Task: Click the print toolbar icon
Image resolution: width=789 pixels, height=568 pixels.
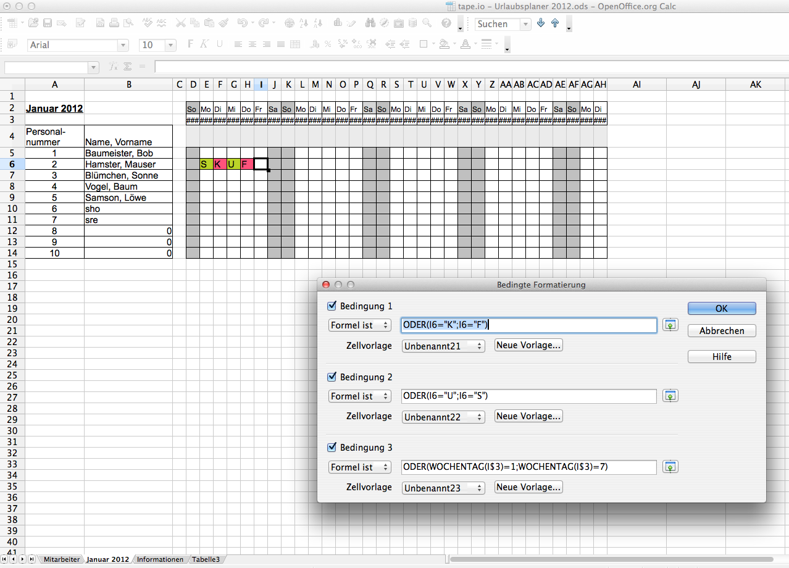Action: pos(114,23)
